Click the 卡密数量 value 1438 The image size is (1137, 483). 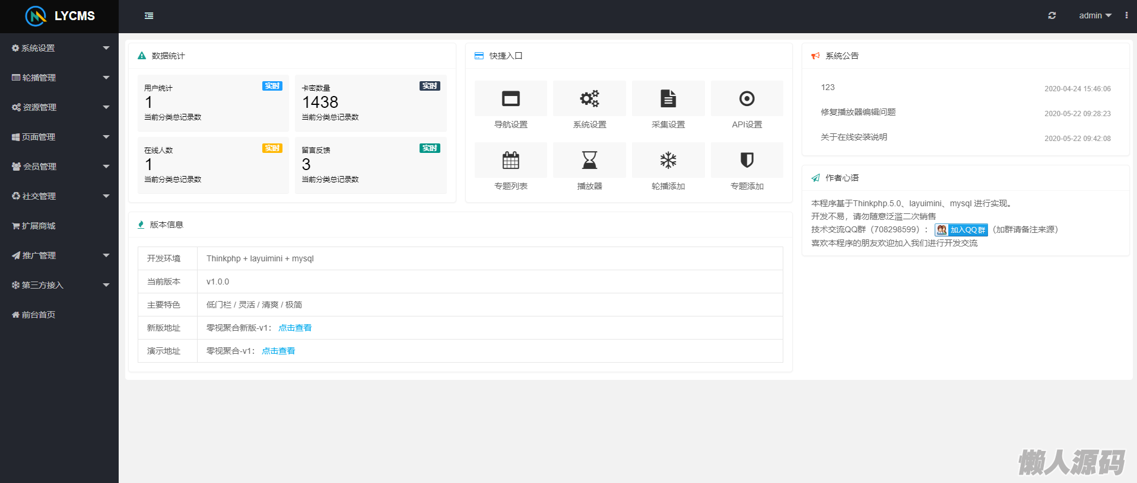(x=320, y=102)
